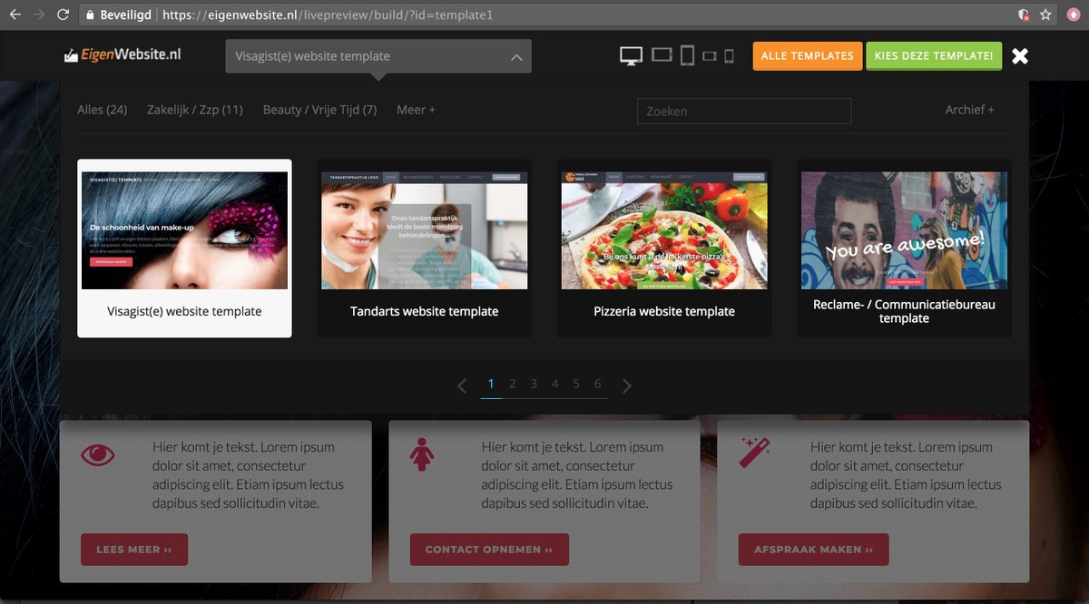Click the EigenWebsite.nl logo
The height and width of the screenshot is (604, 1089).
(x=122, y=55)
